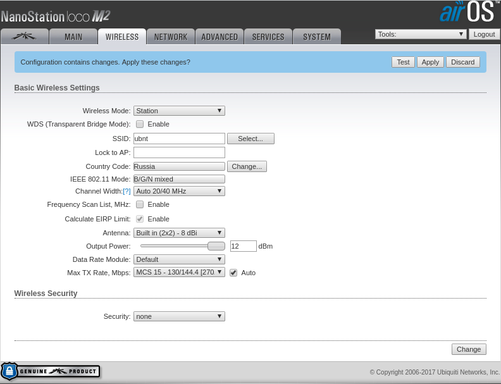The height and width of the screenshot is (384, 501).
Task: Click the SSID input field
Action: [179, 139]
